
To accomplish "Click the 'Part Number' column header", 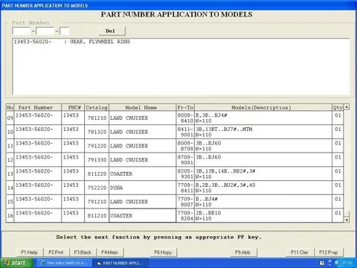I will coord(38,107).
